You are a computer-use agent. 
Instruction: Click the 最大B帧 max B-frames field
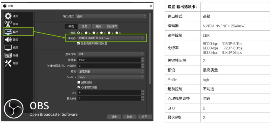[109, 98]
